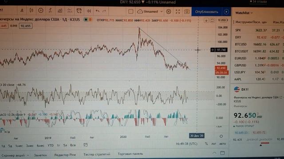Select the chart layout square icon

pos(131,12)
